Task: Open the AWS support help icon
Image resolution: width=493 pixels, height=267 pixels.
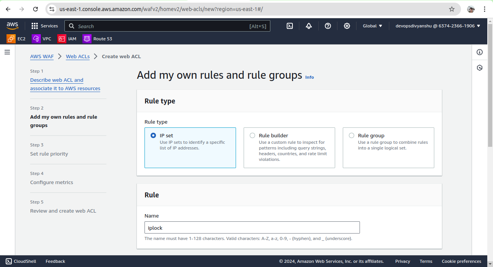Action: (328, 26)
